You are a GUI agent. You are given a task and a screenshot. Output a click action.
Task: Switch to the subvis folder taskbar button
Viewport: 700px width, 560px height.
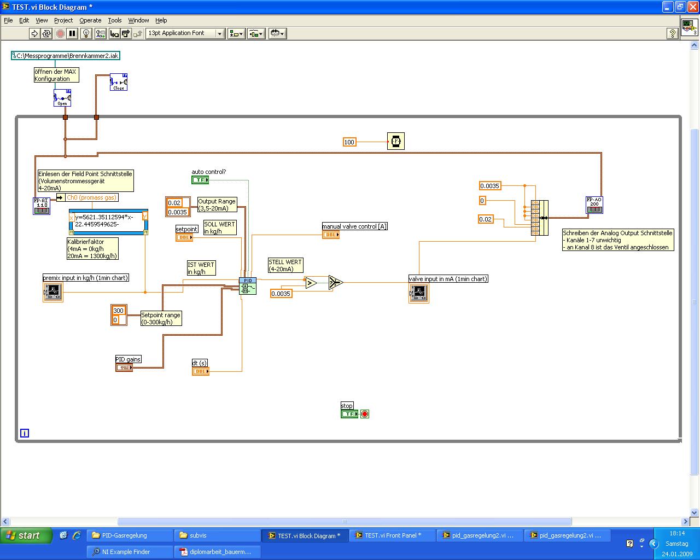click(x=217, y=535)
